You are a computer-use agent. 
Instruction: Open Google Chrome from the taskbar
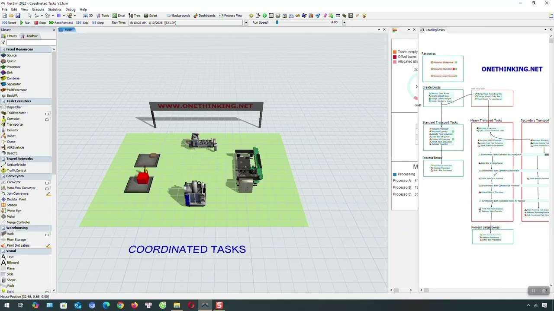click(120, 305)
